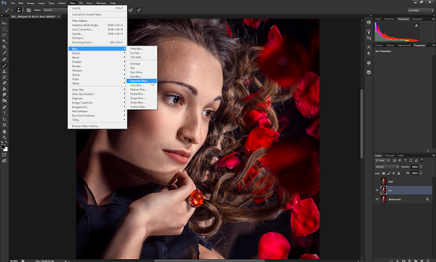Open the layer blend mode dropdown
Screen dimensions: 436x262
[387, 167]
